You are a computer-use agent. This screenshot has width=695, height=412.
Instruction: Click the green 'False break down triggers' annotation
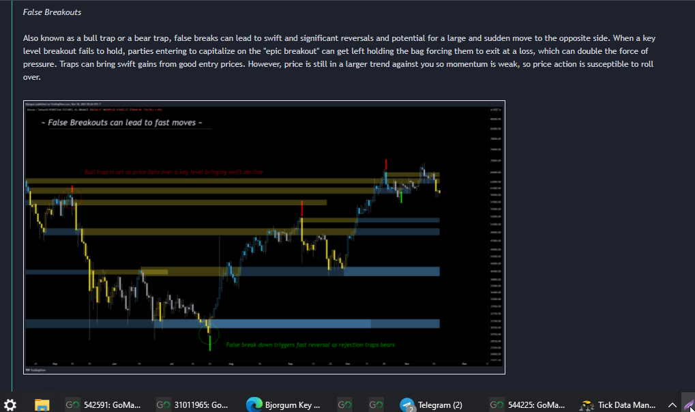(310, 344)
